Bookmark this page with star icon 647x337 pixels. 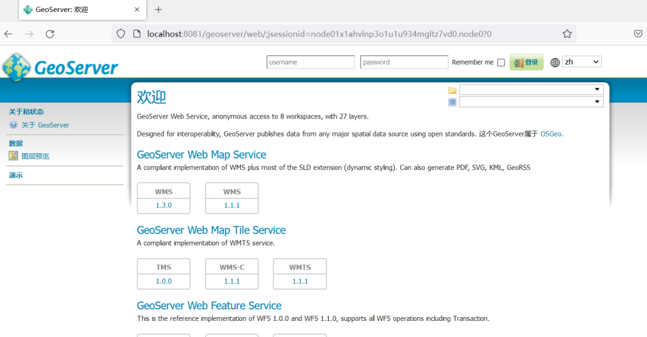click(x=567, y=34)
